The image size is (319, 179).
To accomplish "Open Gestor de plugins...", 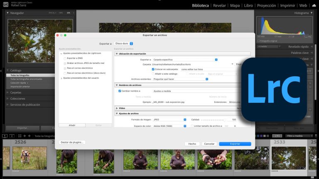I will (72, 142).
